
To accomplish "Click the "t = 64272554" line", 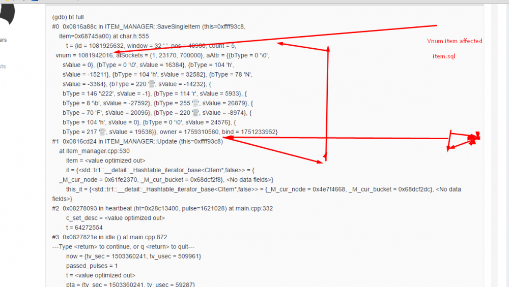I will [84, 228].
